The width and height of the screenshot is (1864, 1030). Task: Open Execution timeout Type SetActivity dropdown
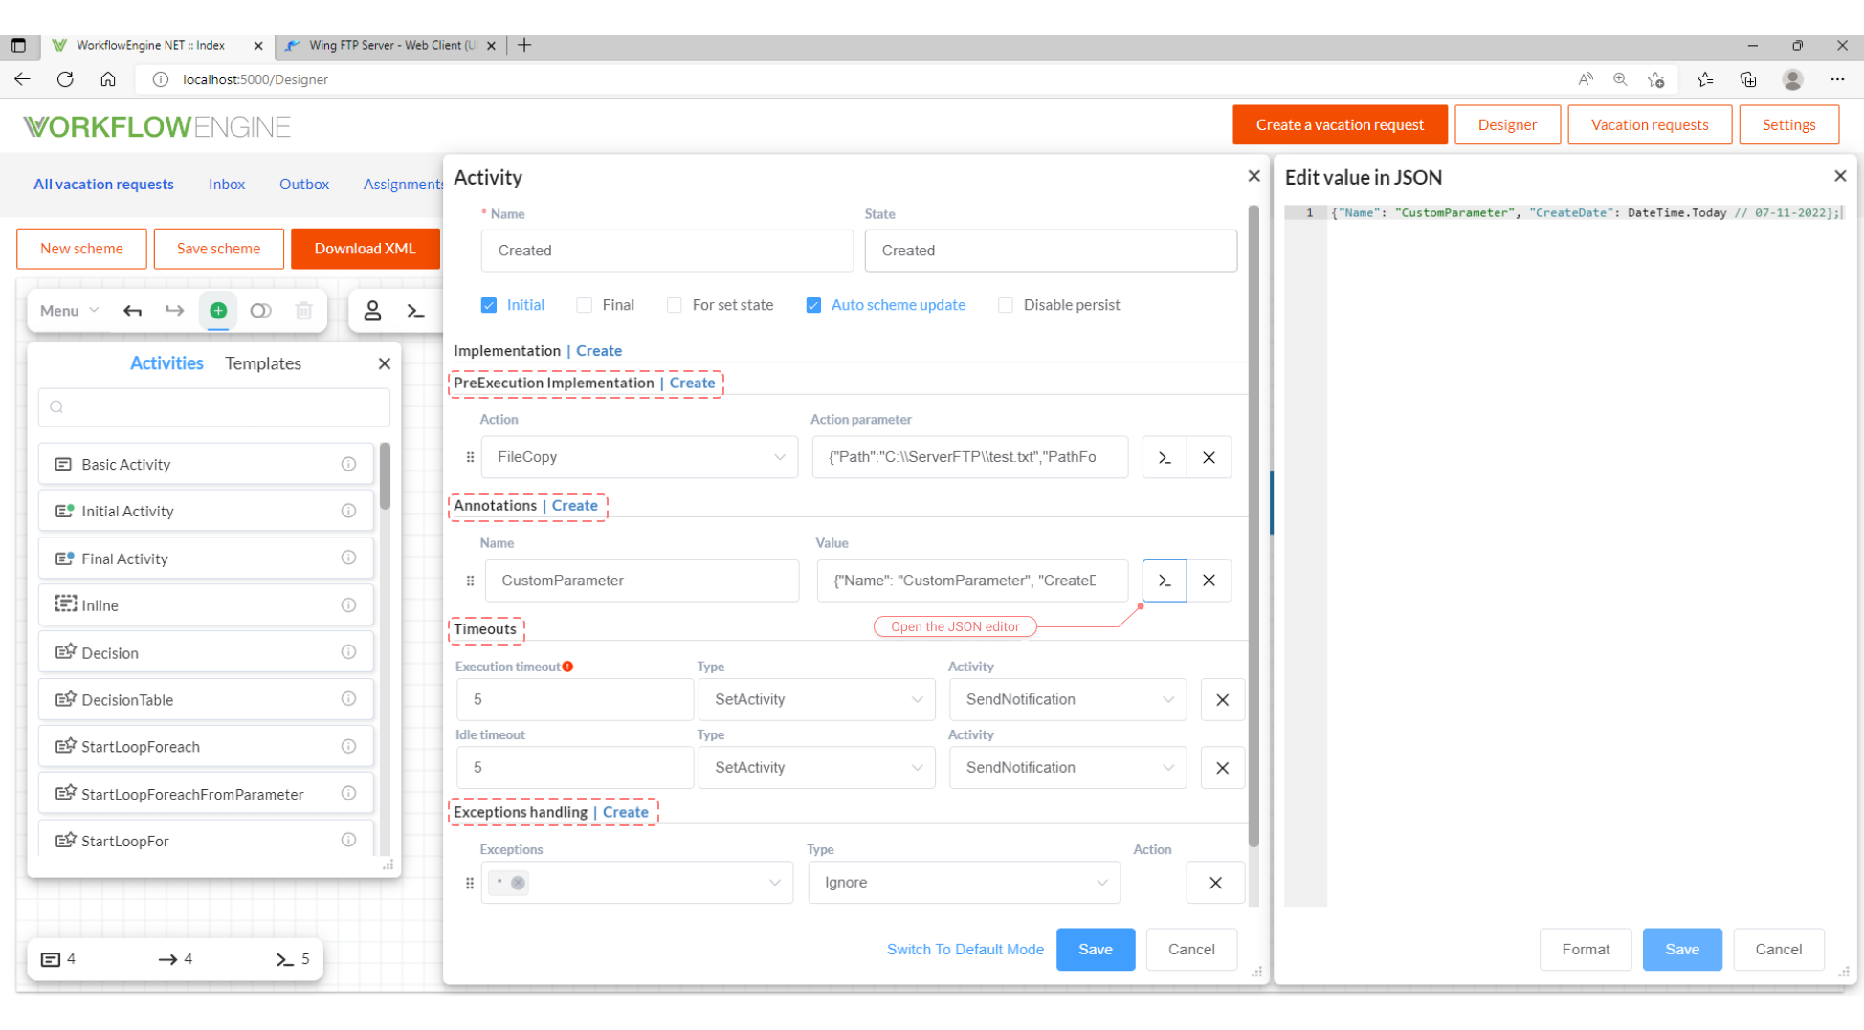tap(817, 700)
